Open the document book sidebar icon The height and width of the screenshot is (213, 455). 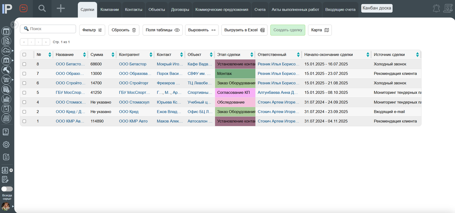(6, 109)
